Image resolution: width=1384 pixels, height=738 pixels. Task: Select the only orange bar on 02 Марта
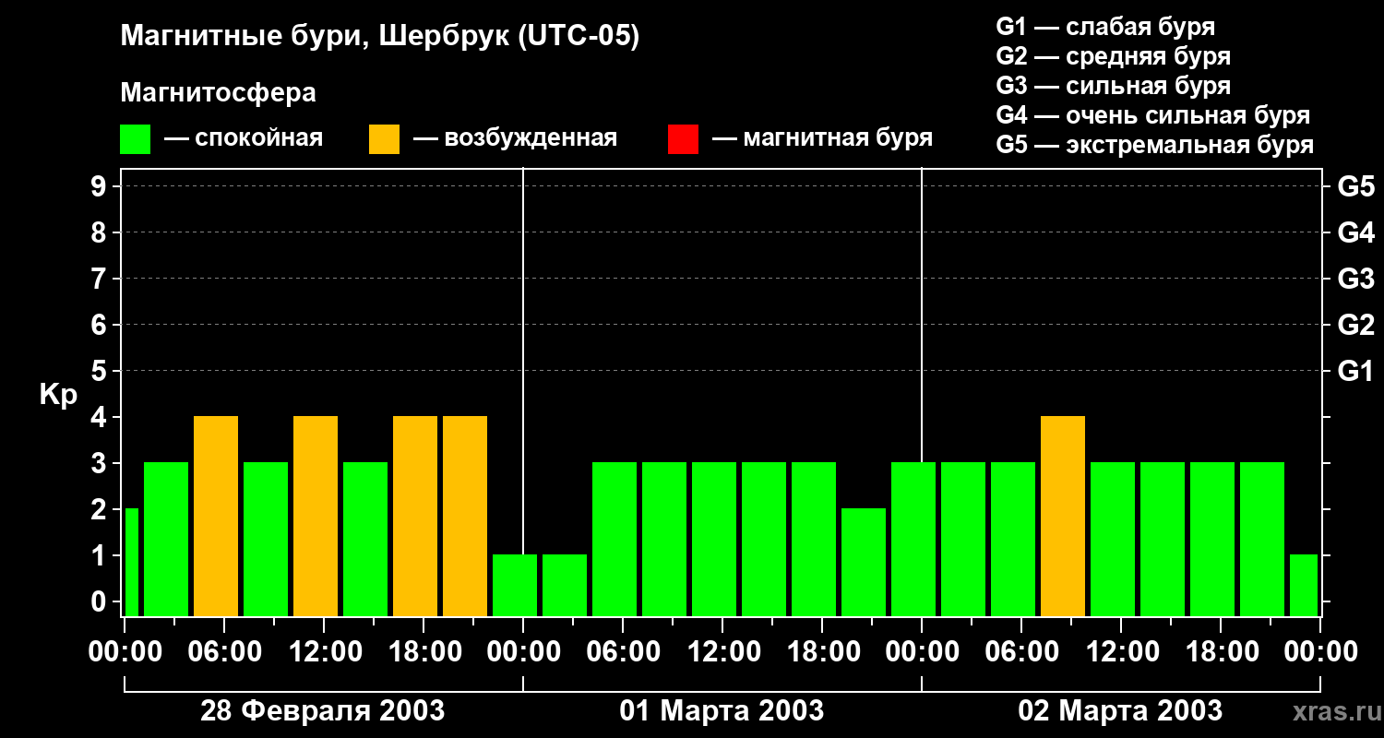pos(1063,516)
